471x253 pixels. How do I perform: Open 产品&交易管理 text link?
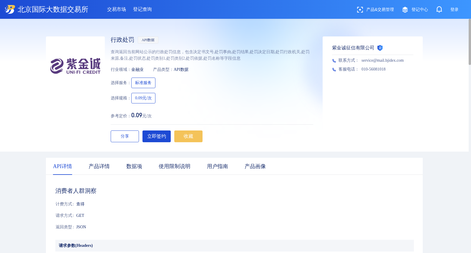(380, 10)
